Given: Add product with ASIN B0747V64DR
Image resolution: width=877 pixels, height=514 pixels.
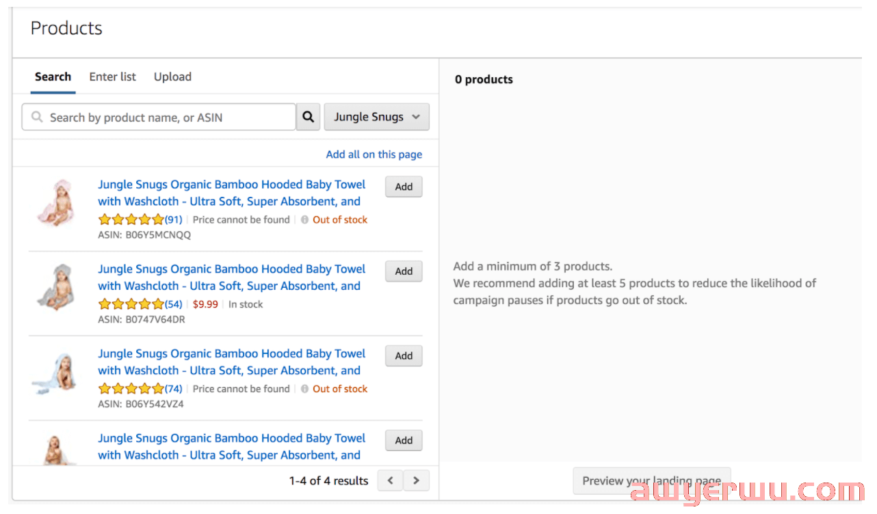Looking at the screenshot, I should click(x=404, y=271).
